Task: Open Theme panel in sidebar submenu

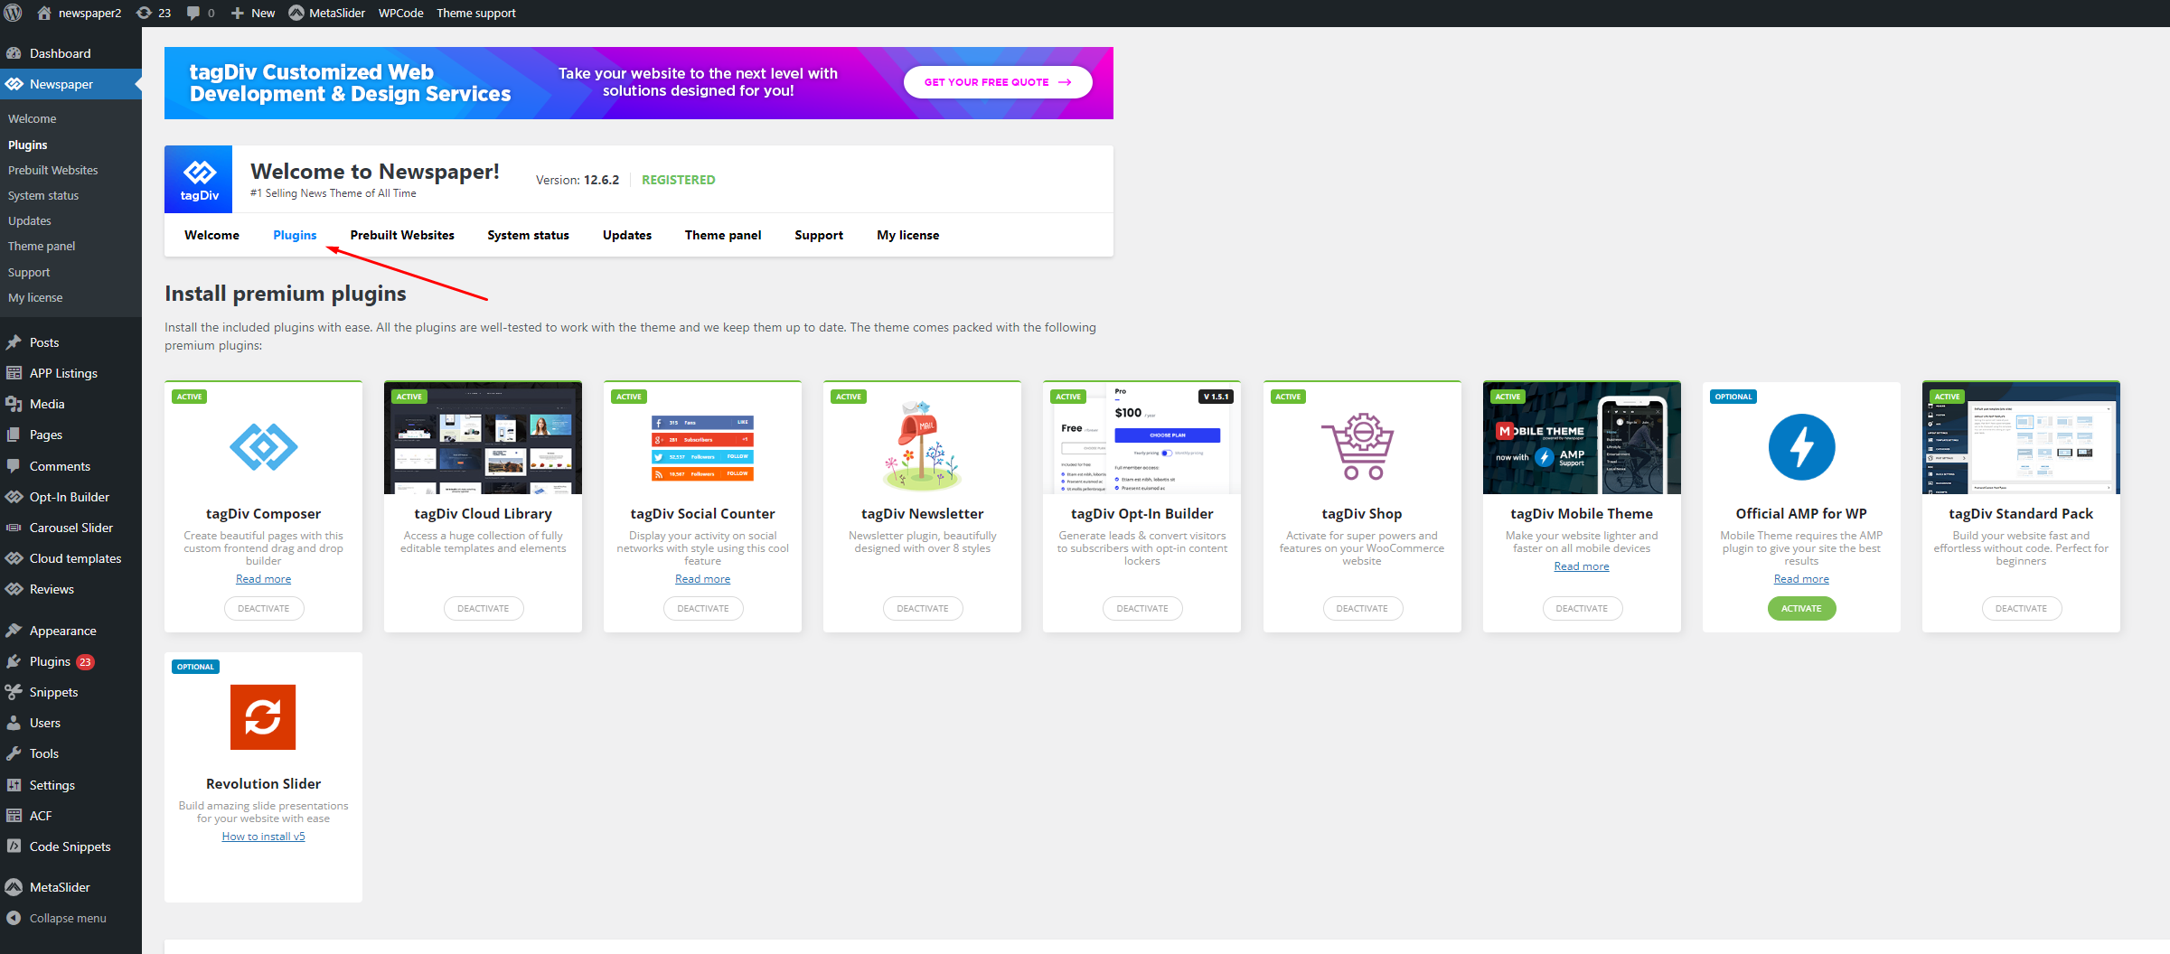Action: tap(42, 246)
